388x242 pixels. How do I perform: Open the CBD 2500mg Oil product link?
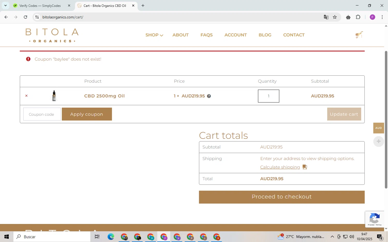[104, 96]
